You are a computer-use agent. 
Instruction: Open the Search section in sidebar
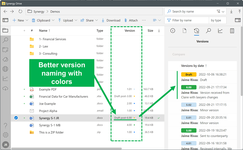pyautogui.click(x=5, y=40)
